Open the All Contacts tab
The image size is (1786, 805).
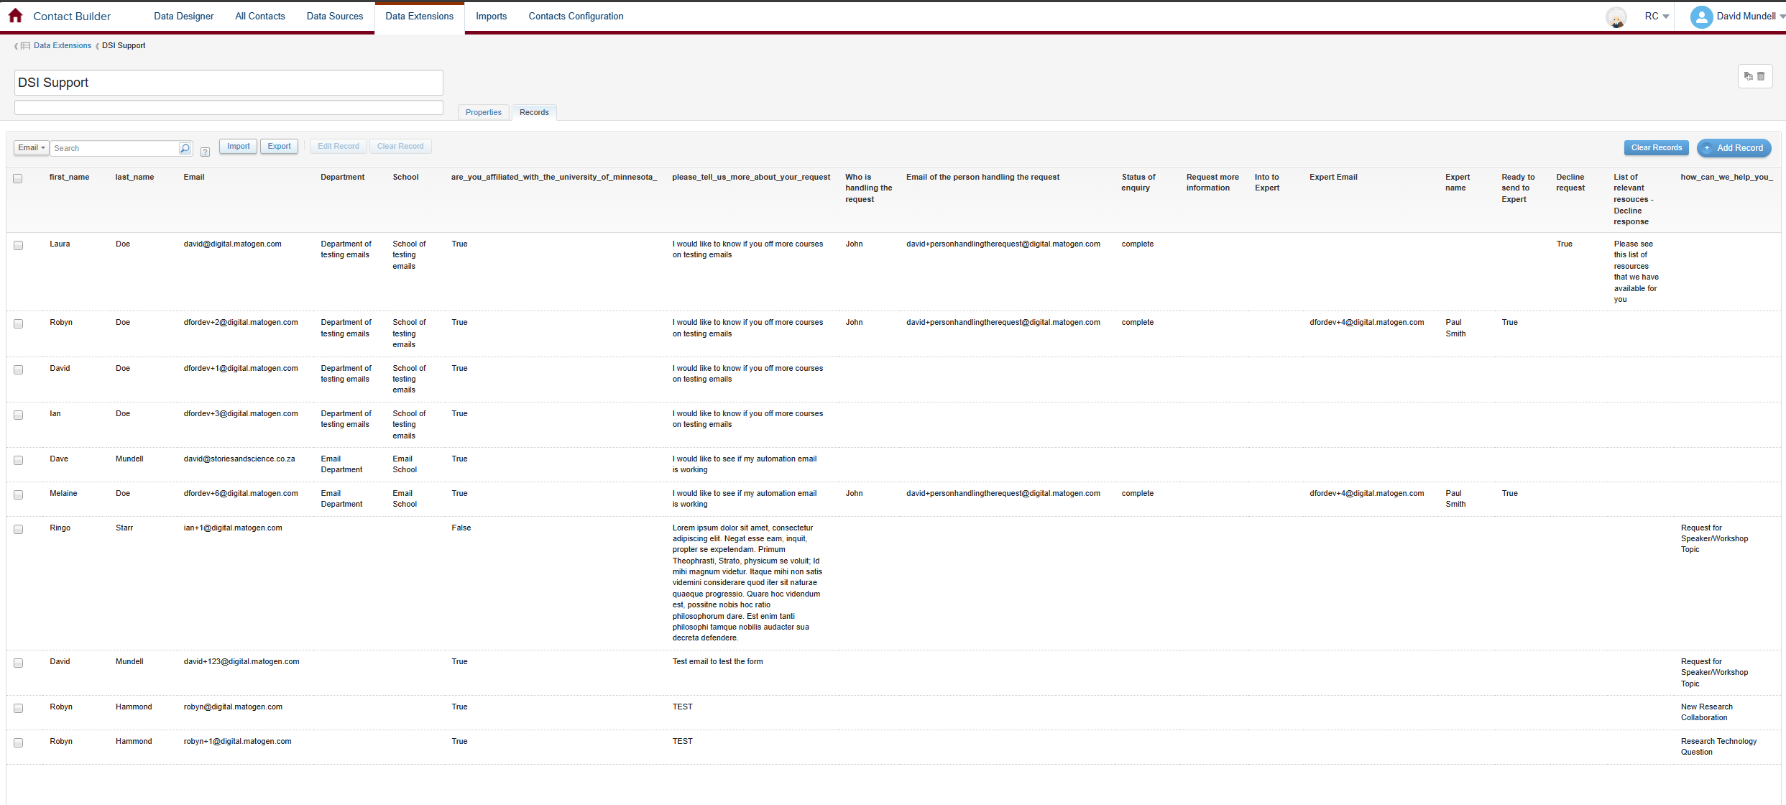tap(259, 17)
